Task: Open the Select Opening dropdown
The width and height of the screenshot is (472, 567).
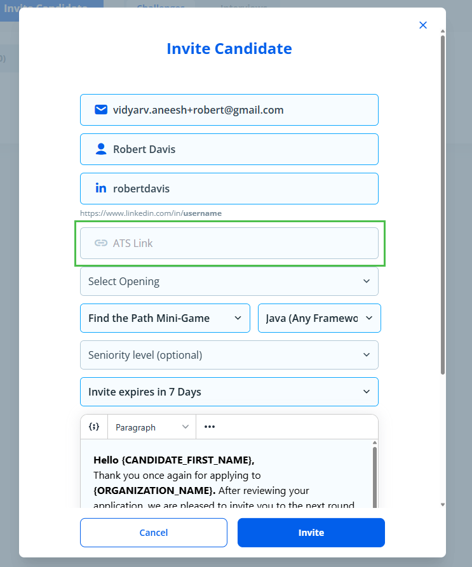Action: (x=229, y=281)
